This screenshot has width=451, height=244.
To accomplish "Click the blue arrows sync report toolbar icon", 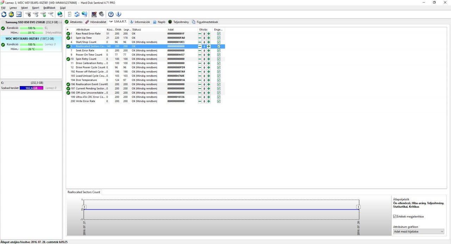I will 77,14.
